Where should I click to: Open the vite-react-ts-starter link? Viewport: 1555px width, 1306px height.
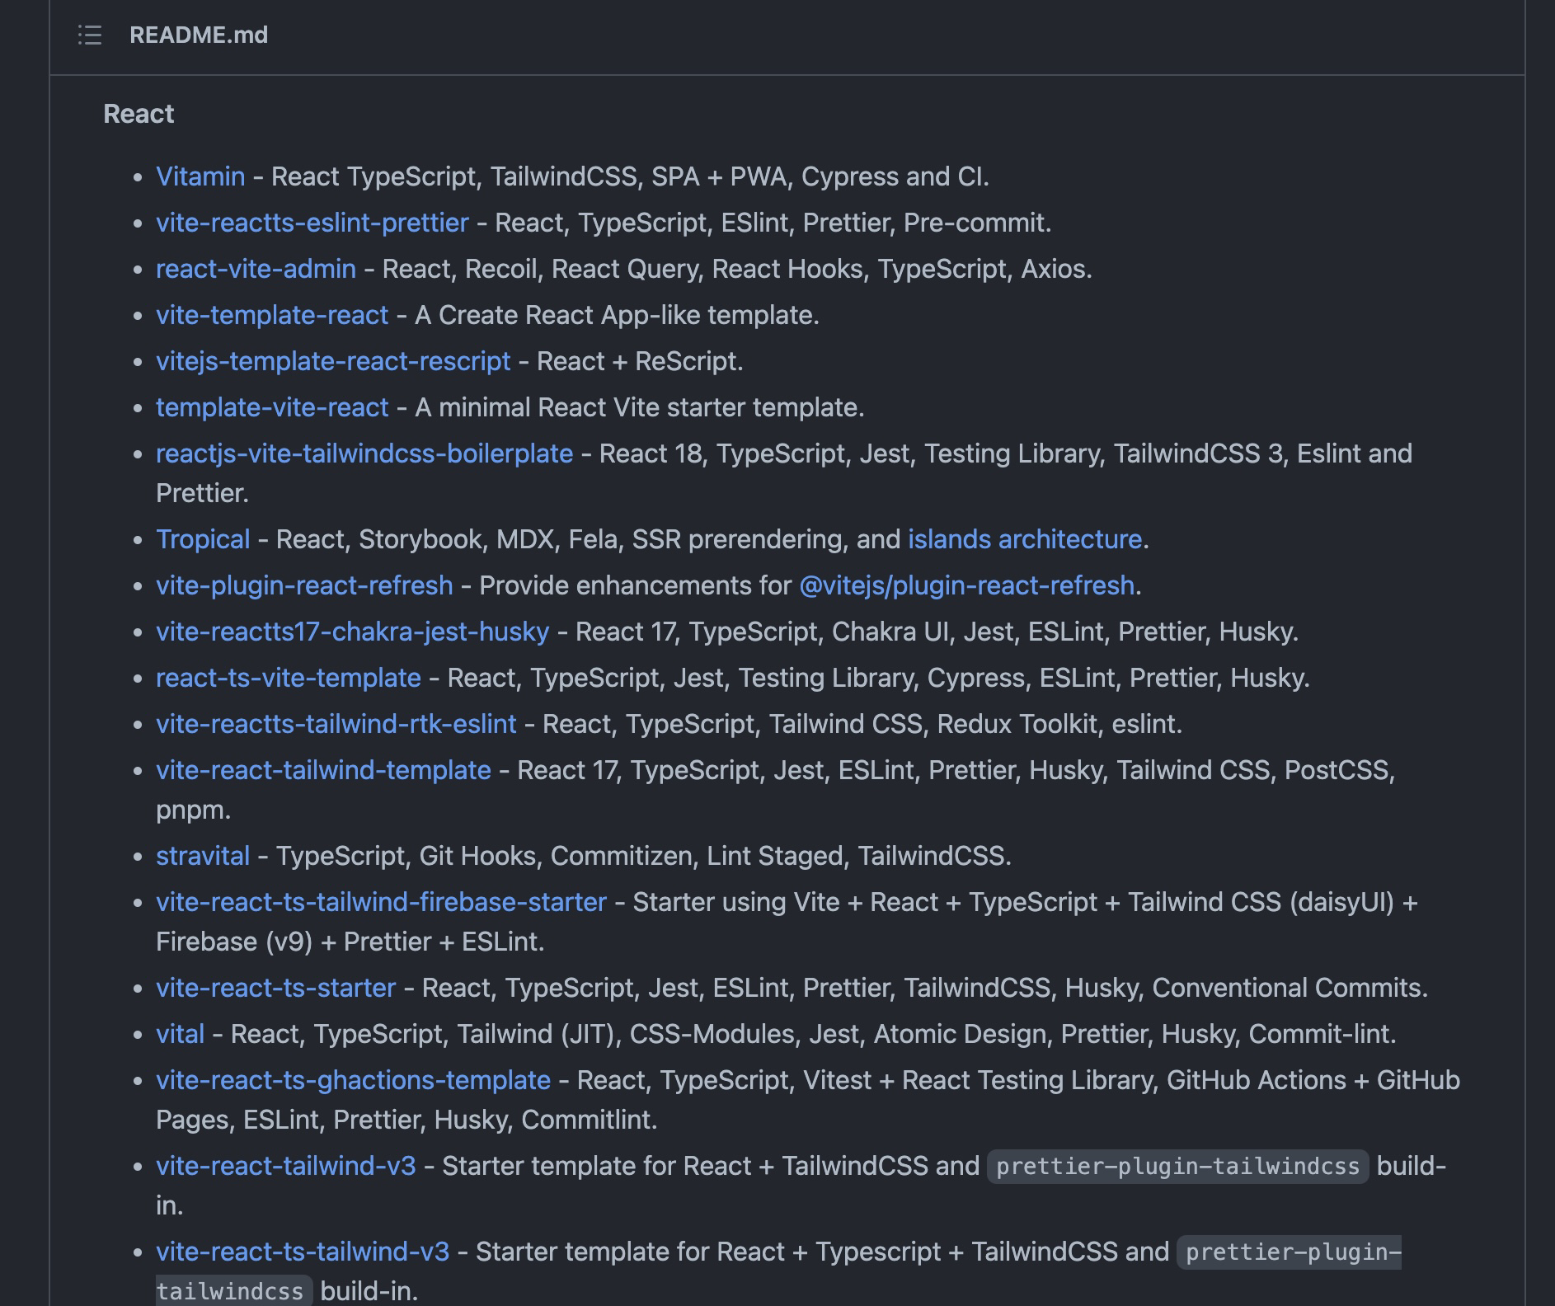276,988
